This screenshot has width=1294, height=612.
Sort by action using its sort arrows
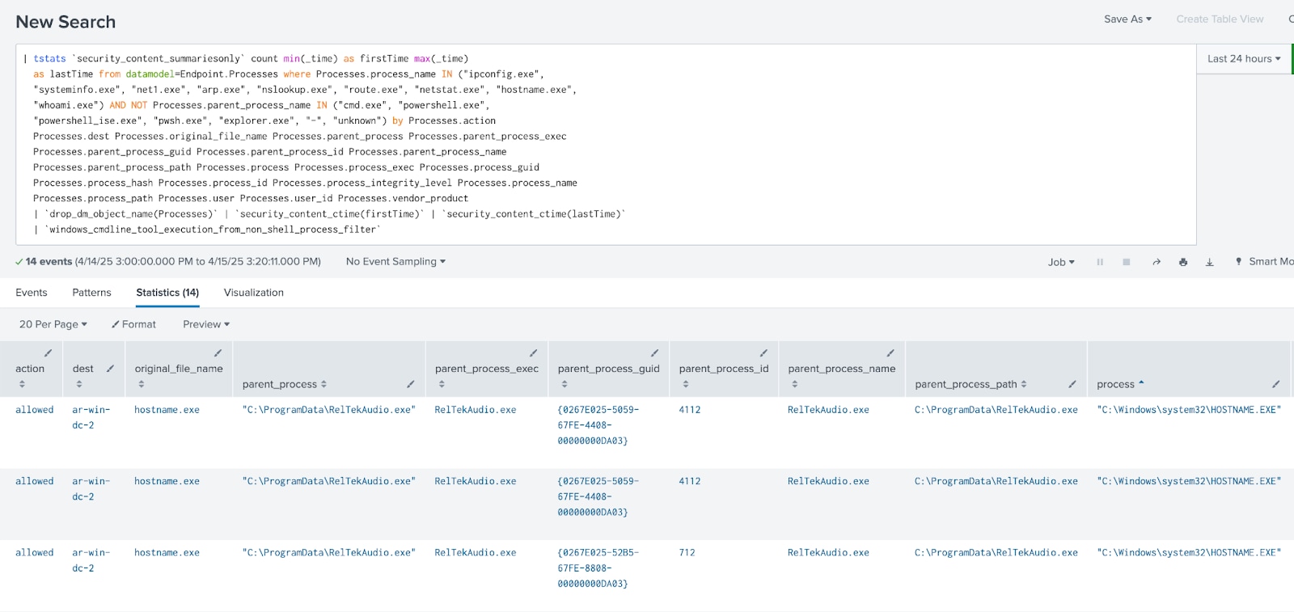(22, 384)
